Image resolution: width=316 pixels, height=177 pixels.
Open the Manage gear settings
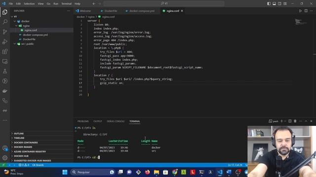[5, 158]
